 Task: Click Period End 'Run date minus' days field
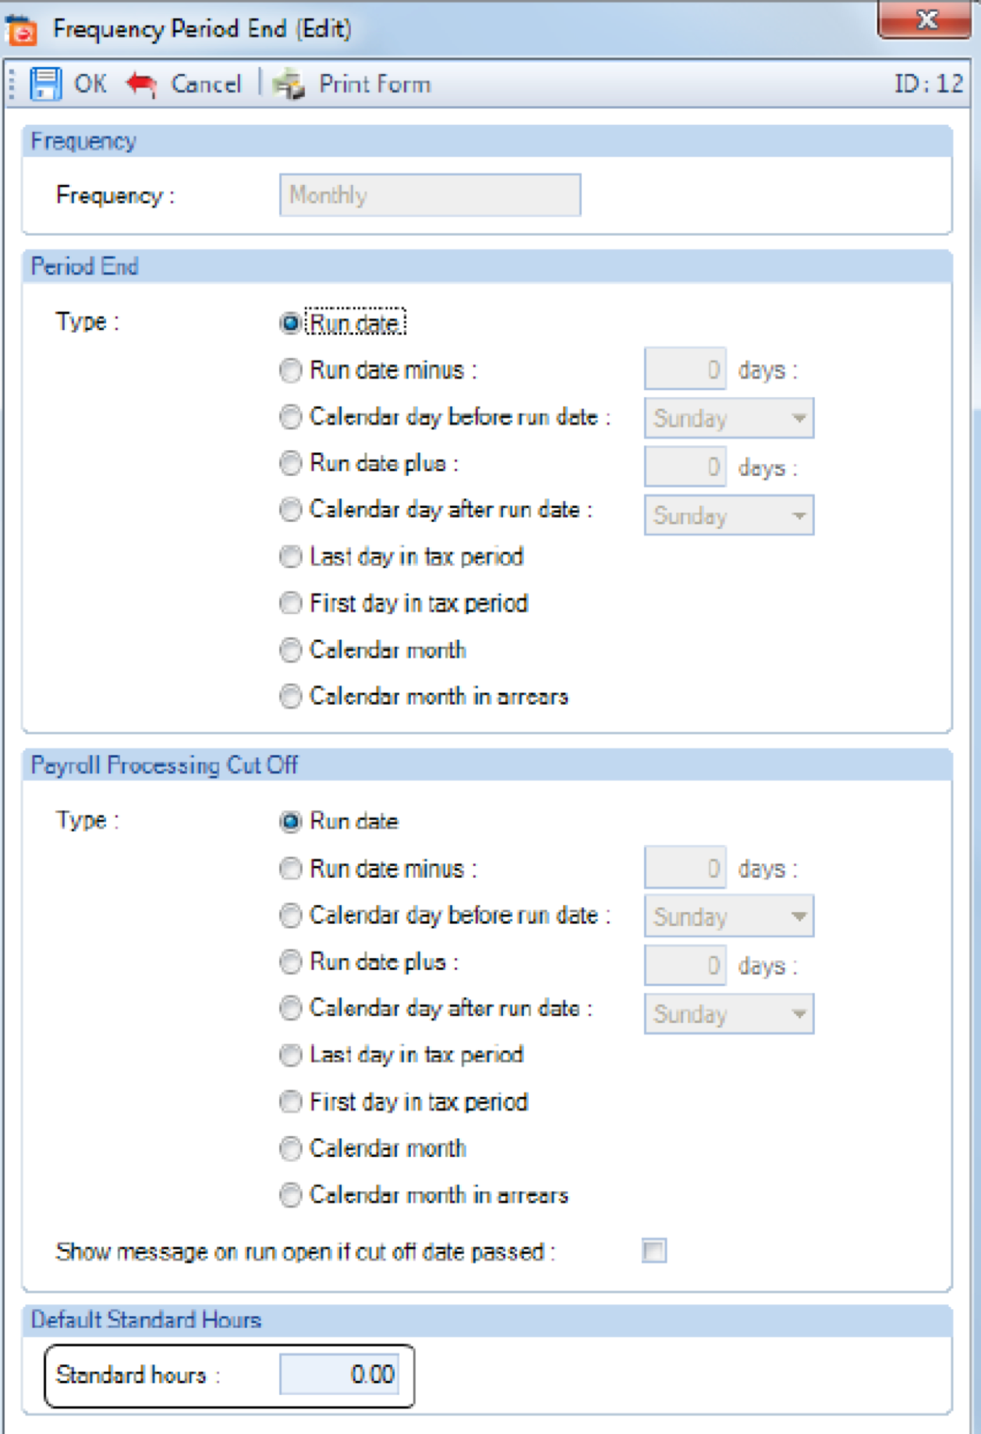pos(685,370)
